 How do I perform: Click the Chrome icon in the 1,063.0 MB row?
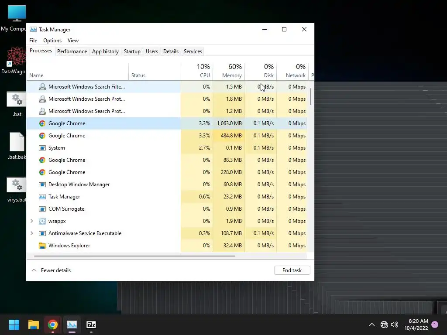click(42, 123)
